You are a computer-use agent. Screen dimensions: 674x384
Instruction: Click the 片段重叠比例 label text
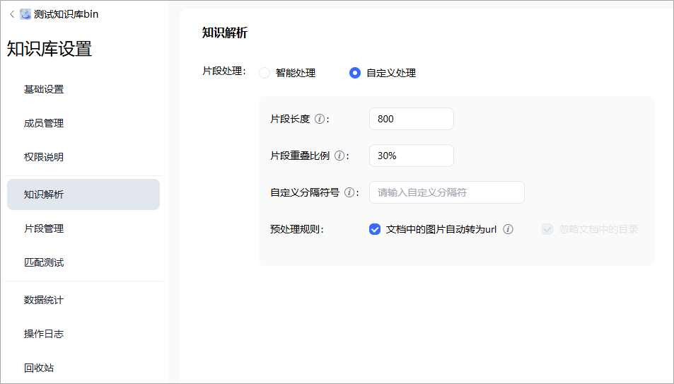[x=300, y=156]
